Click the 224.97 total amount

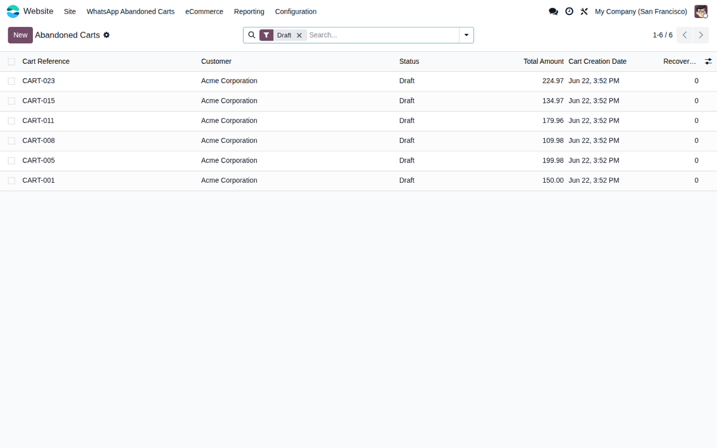(x=553, y=81)
